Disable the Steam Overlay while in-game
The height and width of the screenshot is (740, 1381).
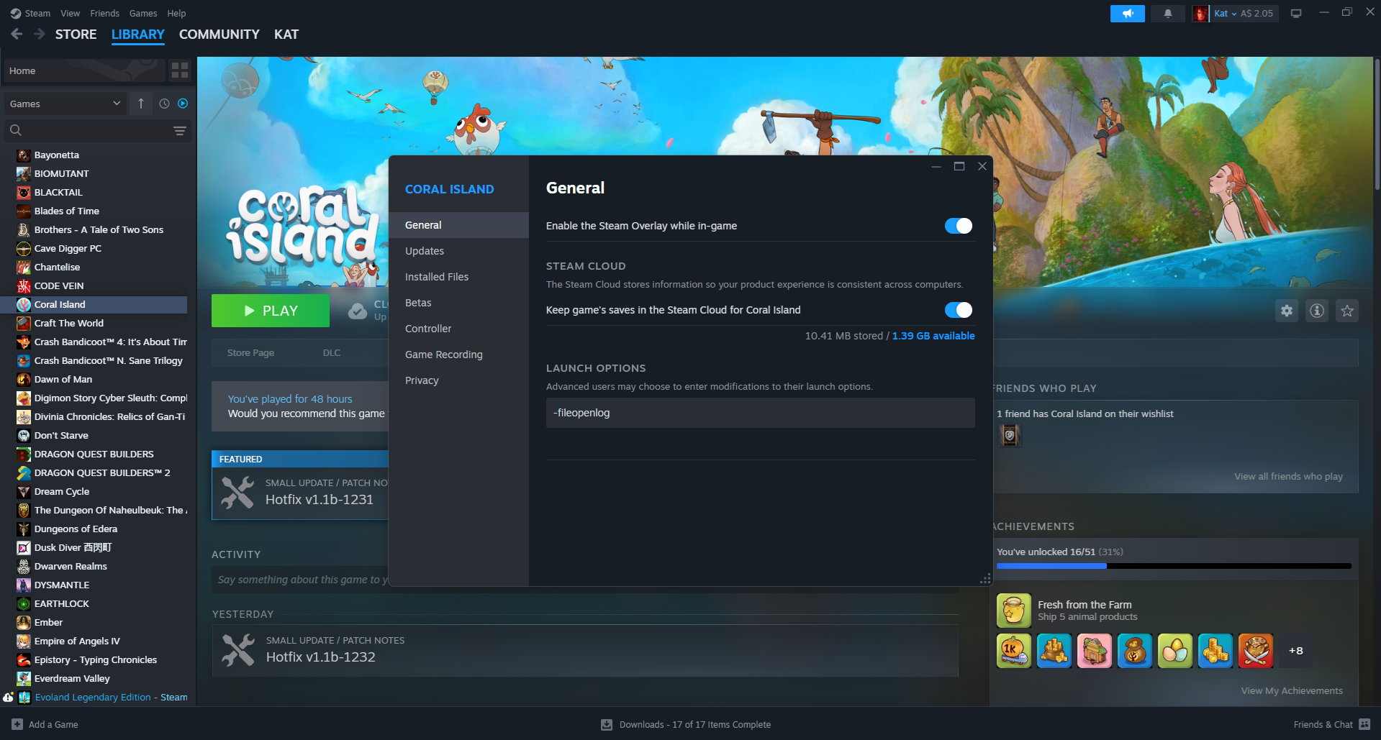tap(958, 225)
